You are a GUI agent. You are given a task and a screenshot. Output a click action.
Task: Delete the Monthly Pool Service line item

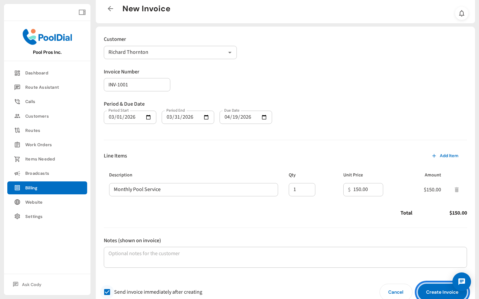(x=456, y=189)
